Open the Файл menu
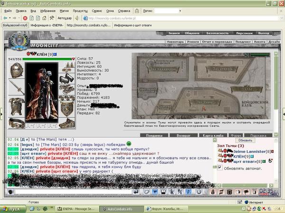This screenshot has height=213, width=285. 8,11
